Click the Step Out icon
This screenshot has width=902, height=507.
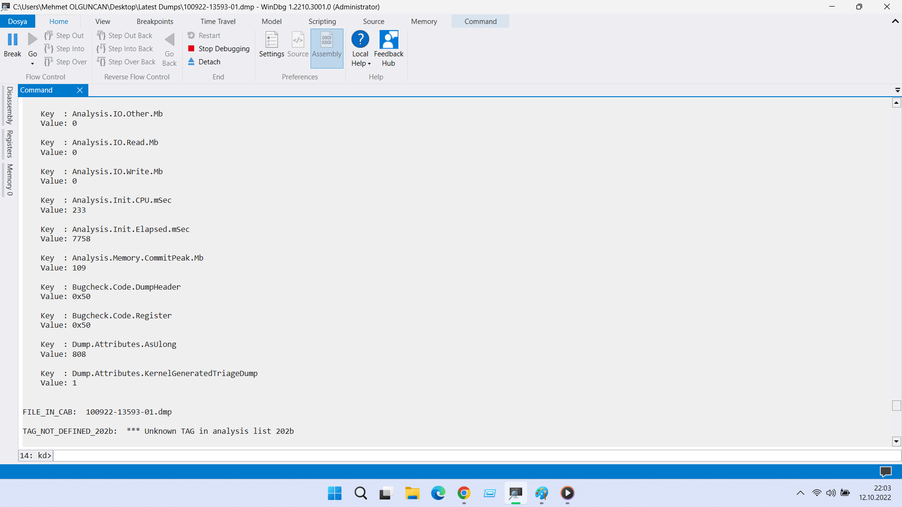(x=49, y=36)
